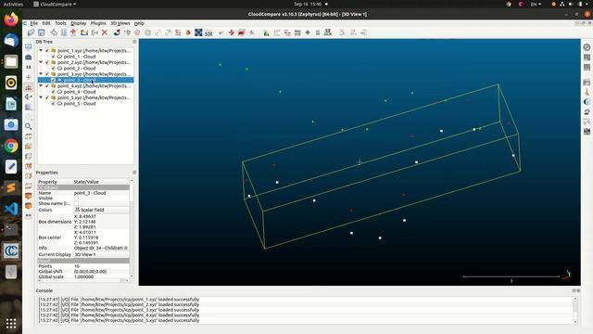Click the scalar field arithmetic calculator icon
Image resolution: width=593 pixels, height=334 pixels.
coord(328,32)
